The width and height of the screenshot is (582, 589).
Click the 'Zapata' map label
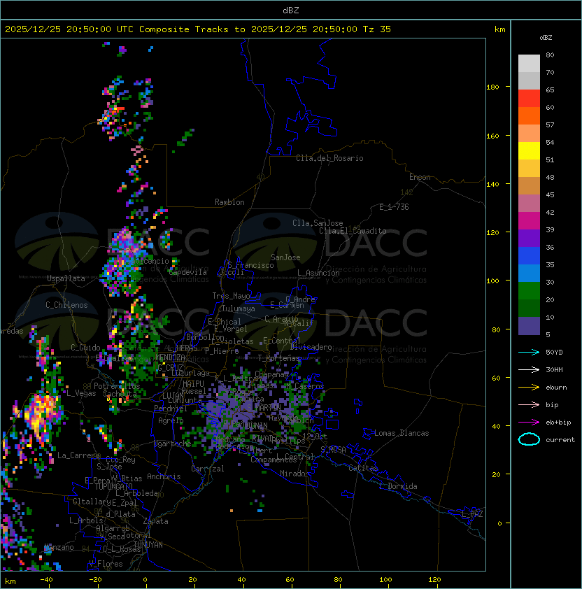155,521
